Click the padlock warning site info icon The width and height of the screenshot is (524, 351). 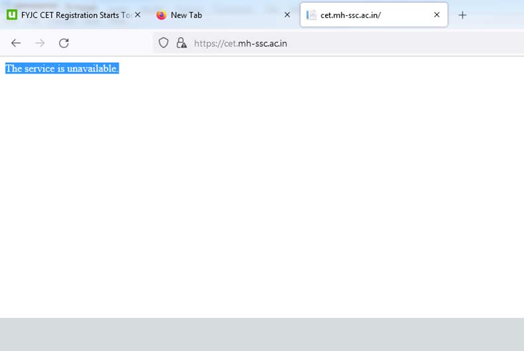click(182, 42)
